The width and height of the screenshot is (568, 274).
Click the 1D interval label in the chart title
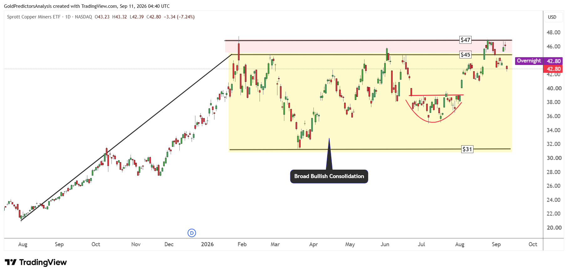click(68, 17)
